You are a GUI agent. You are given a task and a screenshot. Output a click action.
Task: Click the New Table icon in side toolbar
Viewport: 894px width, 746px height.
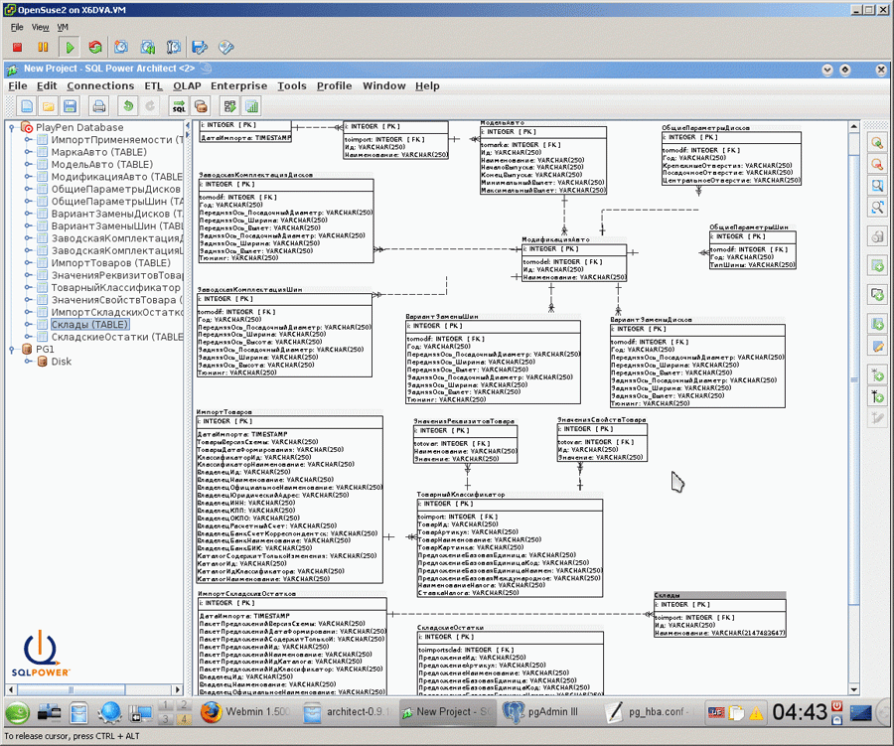click(x=877, y=265)
